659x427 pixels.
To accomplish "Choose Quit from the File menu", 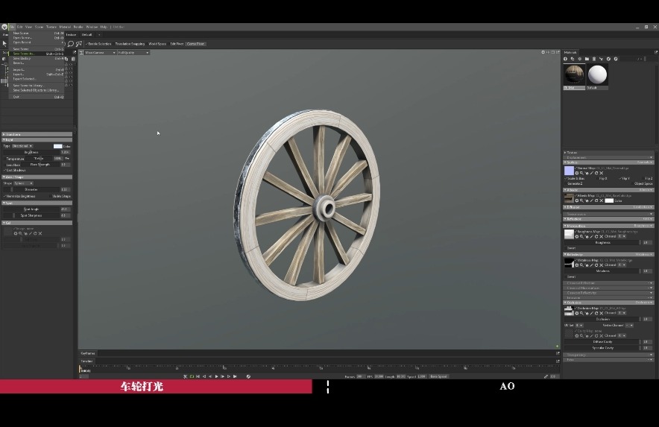I will click(16, 97).
